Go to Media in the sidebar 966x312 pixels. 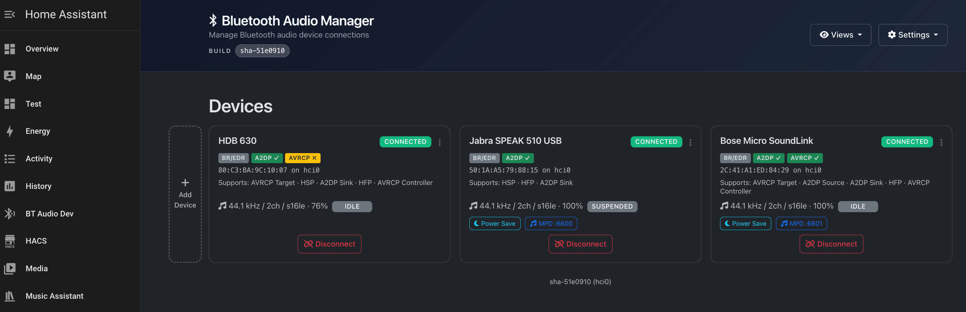click(70, 269)
